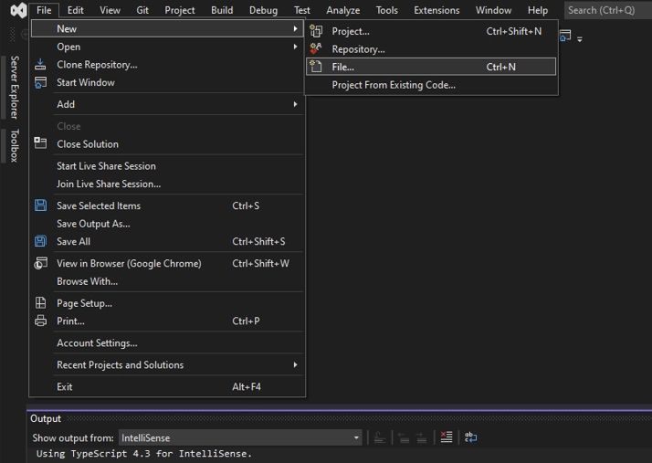Viewport: 652px width, 463px height.
Task: Click the 'Using TypeScript 4.3 for IntelliSense.' line
Action: pyautogui.click(x=144, y=454)
